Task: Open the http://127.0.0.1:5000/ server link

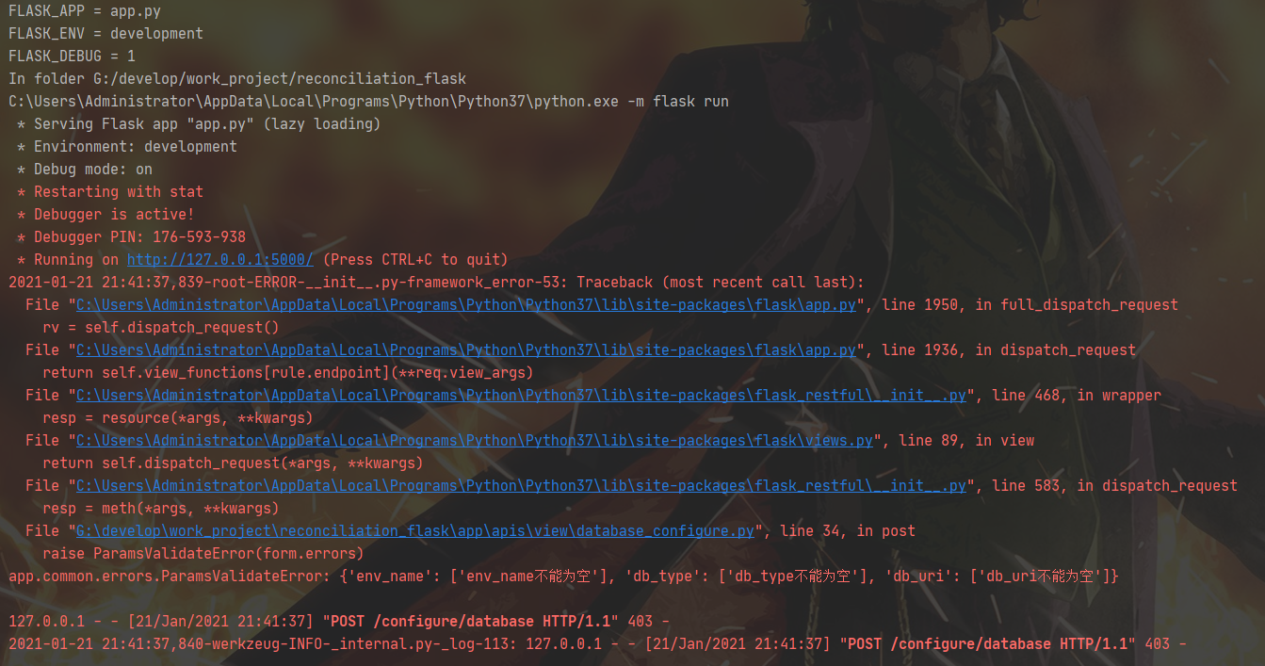Action: pyautogui.click(x=220, y=260)
